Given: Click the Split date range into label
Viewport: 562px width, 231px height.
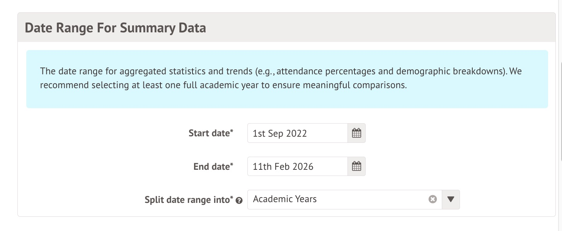Looking at the screenshot, I should pos(187,200).
